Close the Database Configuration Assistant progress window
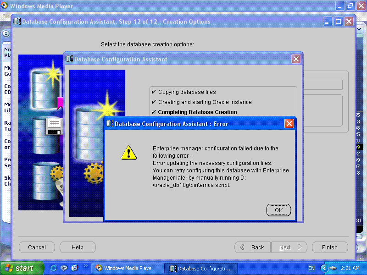This screenshot has width=367, height=275. pyautogui.click(x=296, y=59)
